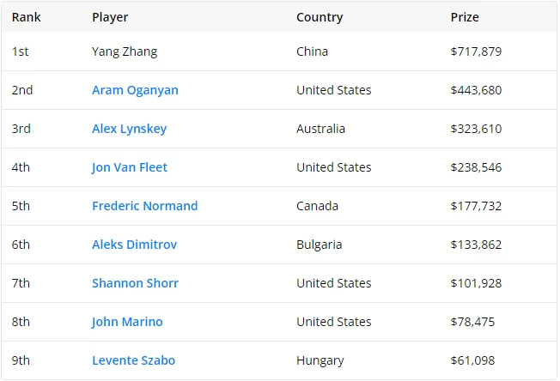Click the Rank column header
Viewport: 560px width, 381px height.
click(x=26, y=17)
